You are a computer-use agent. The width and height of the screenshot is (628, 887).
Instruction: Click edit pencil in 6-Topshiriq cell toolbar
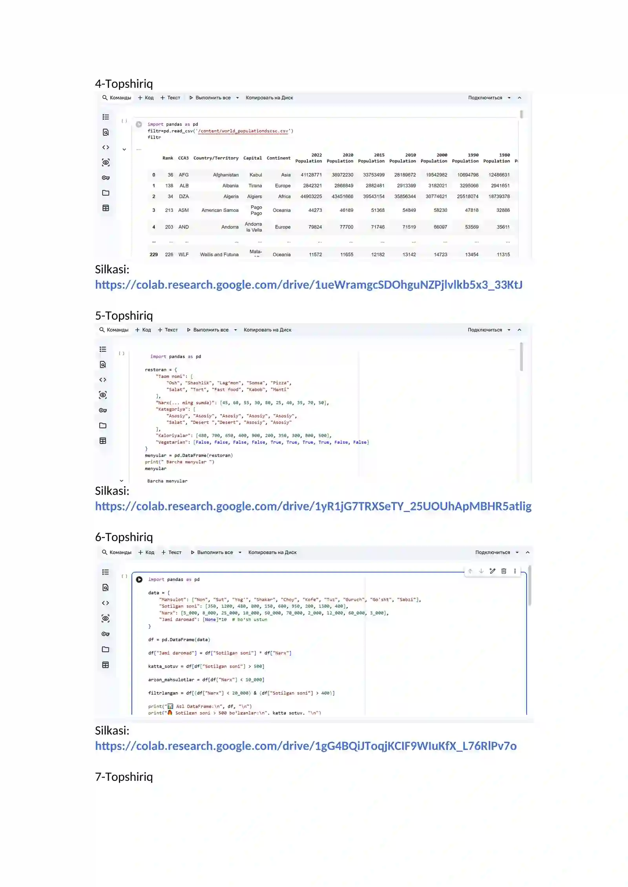[493, 571]
